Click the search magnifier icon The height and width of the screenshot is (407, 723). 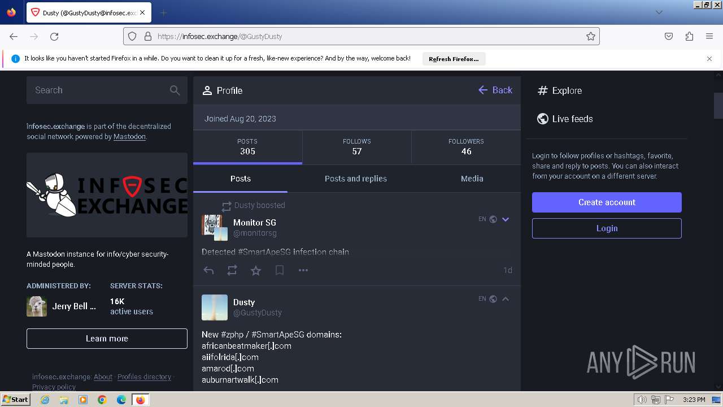pyautogui.click(x=175, y=90)
